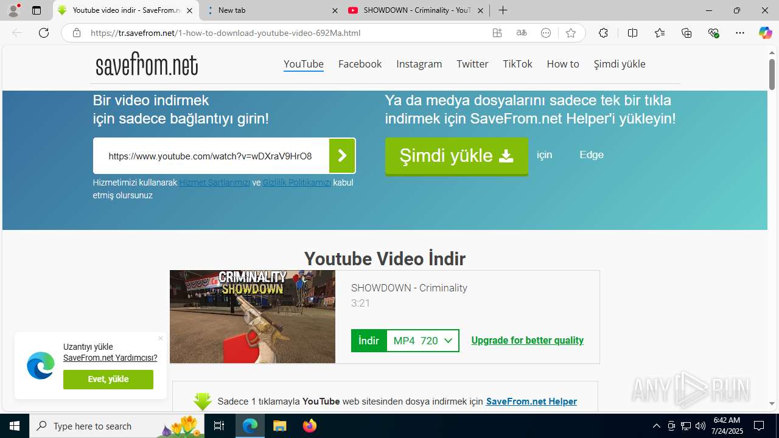
Task: Open the Hizmet Şartlarımızı link
Action: click(214, 182)
